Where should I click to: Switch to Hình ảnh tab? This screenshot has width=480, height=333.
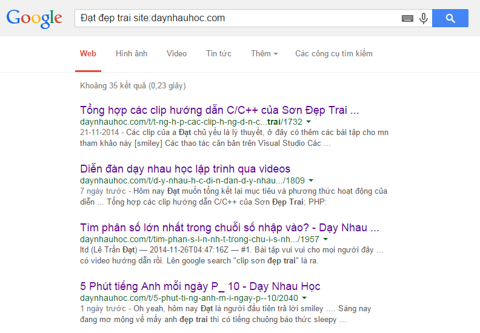pos(132,54)
